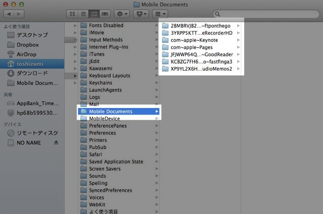The height and width of the screenshot is (214, 323).
Task: Select the jEdit folder
Action: tap(119, 62)
